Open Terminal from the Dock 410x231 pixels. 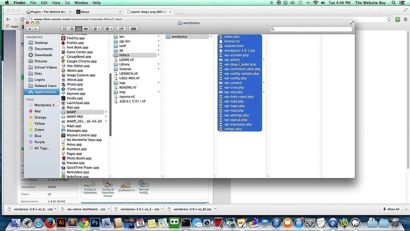point(186,223)
